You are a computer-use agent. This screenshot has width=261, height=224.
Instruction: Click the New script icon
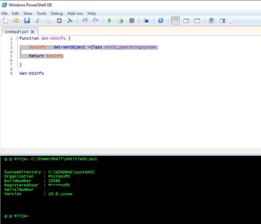(5, 21)
